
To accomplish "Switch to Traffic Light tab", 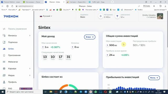I will 98,2.
